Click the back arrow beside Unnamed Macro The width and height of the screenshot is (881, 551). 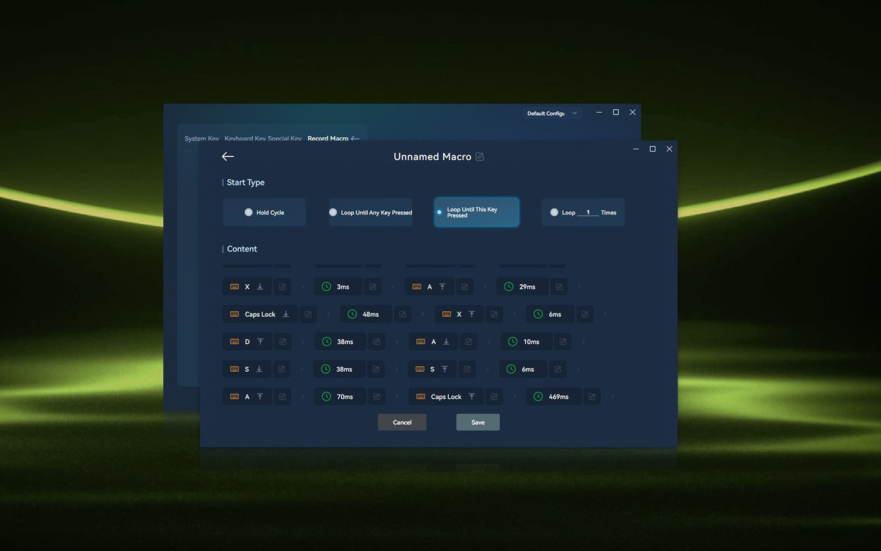click(228, 156)
